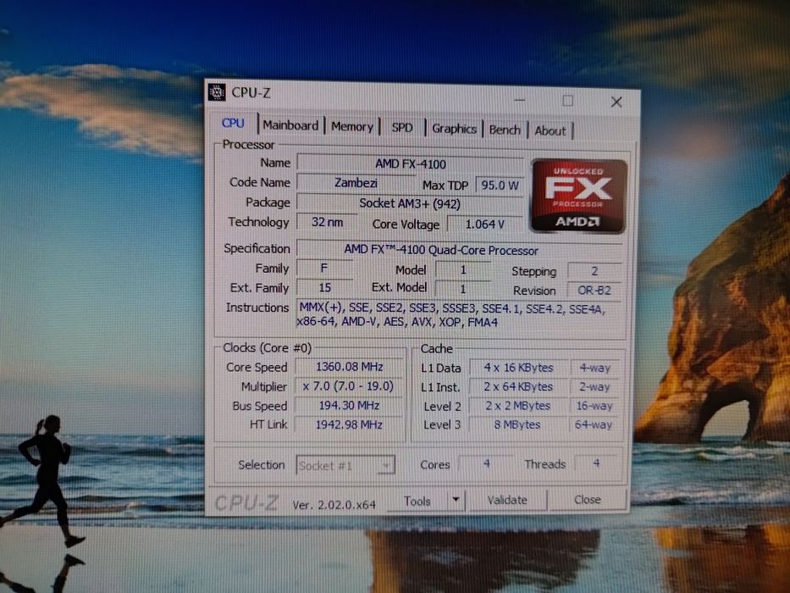The width and height of the screenshot is (790, 593).
Task: Close CPU-Z with the title bar X
Action: tap(616, 103)
